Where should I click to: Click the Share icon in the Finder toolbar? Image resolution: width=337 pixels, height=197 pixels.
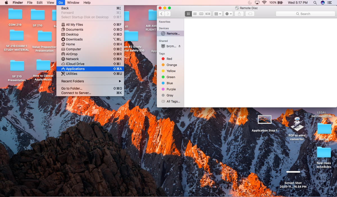click(x=239, y=13)
